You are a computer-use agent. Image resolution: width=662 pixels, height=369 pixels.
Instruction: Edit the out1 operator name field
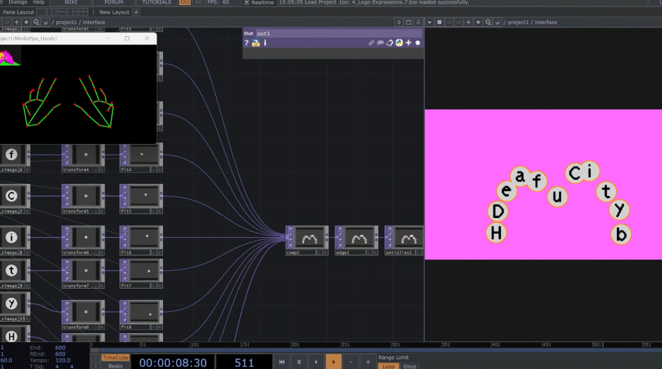tap(338, 33)
